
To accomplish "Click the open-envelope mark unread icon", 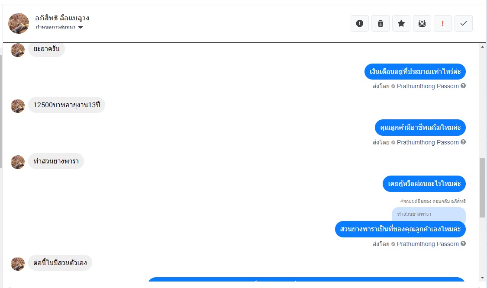I will (422, 23).
